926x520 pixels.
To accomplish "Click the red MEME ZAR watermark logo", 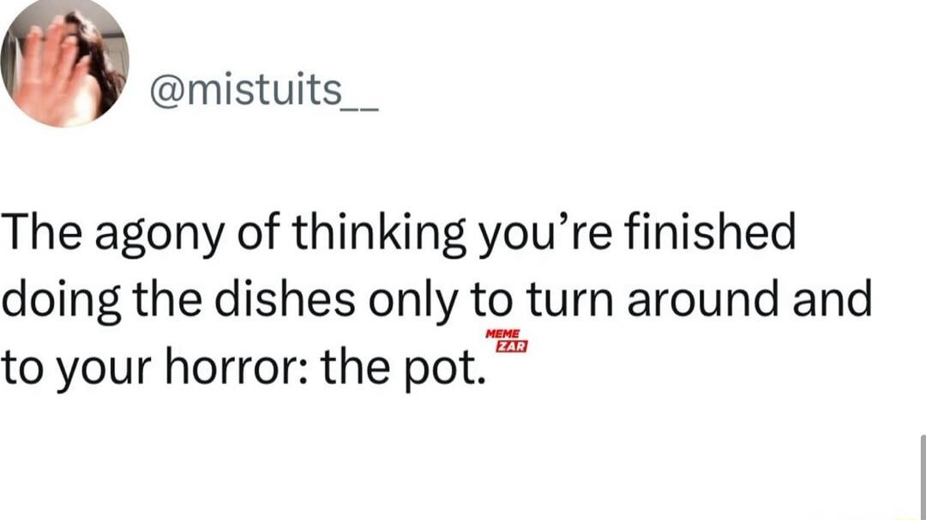I will 506,341.
